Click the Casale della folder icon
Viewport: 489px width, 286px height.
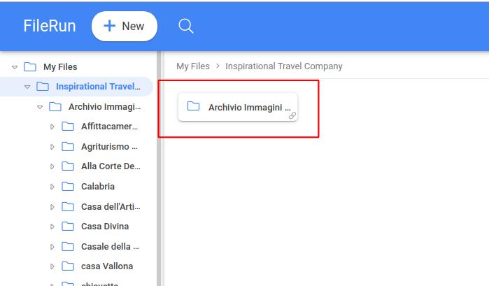point(68,247)
